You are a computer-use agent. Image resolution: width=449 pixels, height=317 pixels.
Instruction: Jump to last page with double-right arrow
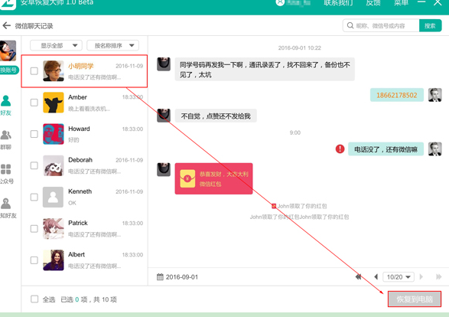[x=439, y=277]
